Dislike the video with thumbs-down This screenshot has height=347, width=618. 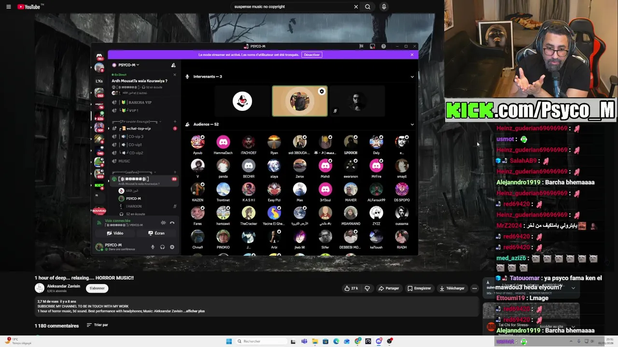[367, 288]
